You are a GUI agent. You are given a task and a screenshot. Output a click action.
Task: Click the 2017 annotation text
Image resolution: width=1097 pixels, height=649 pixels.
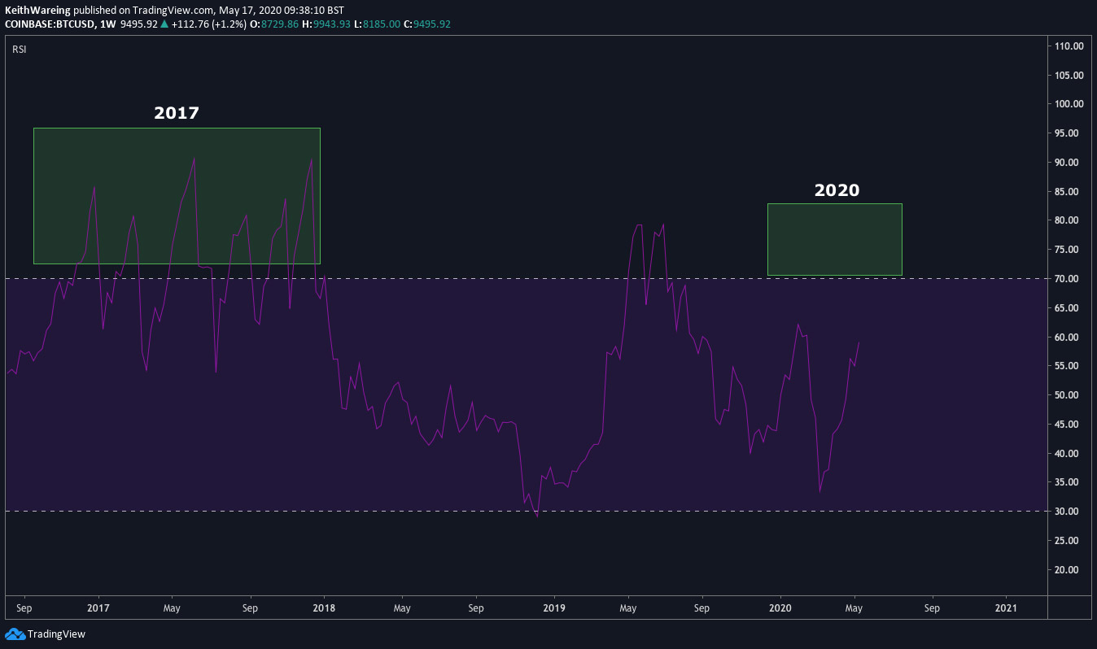point(177,113)
